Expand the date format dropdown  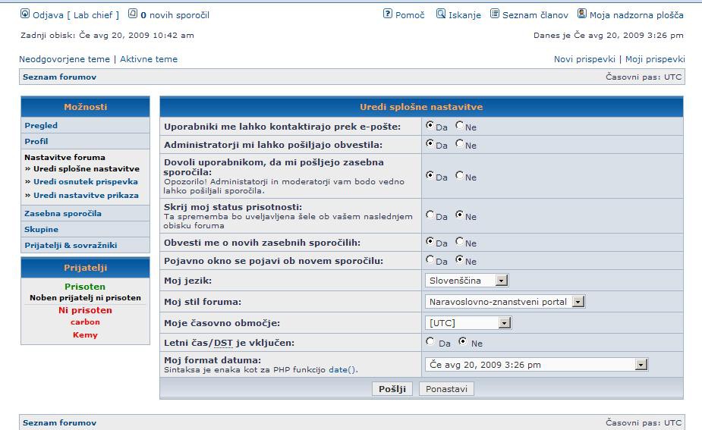[641, 365]
